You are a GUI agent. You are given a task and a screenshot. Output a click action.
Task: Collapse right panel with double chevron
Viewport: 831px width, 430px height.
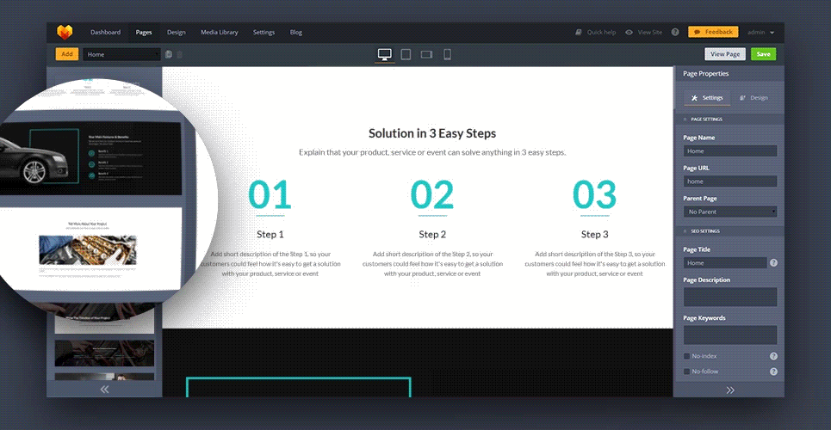pos(730,390)
